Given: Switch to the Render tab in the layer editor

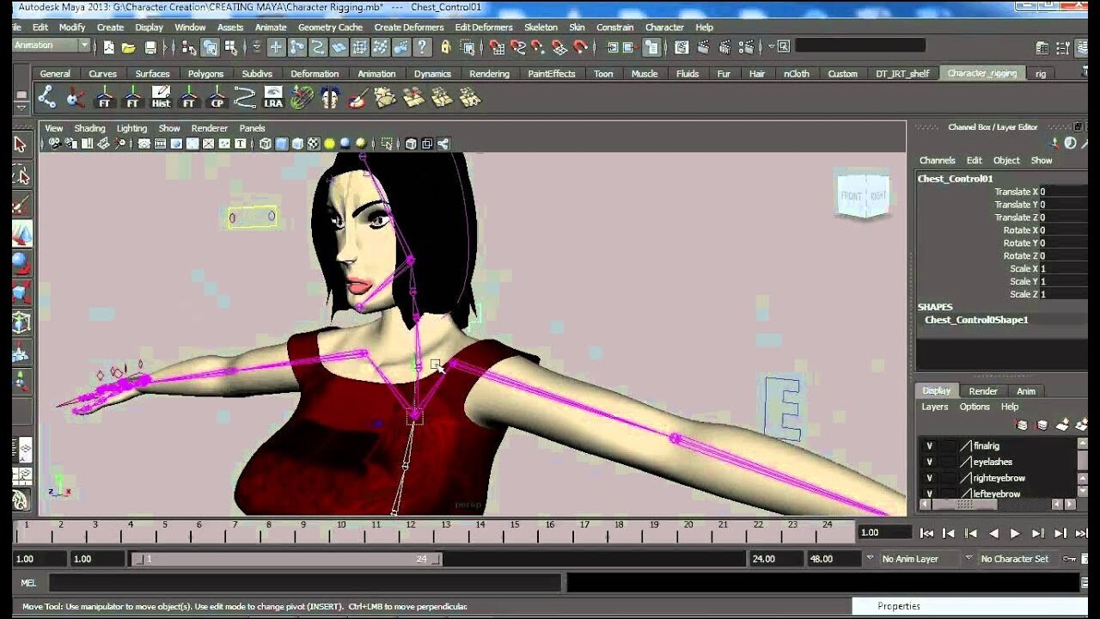Looking at the screenshot, I should pos(983,391).
